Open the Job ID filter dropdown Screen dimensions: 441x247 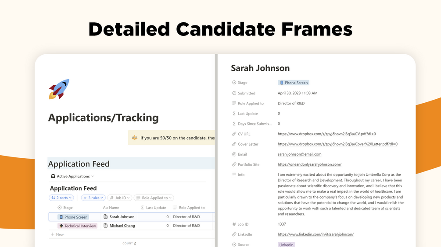(119, 198)
